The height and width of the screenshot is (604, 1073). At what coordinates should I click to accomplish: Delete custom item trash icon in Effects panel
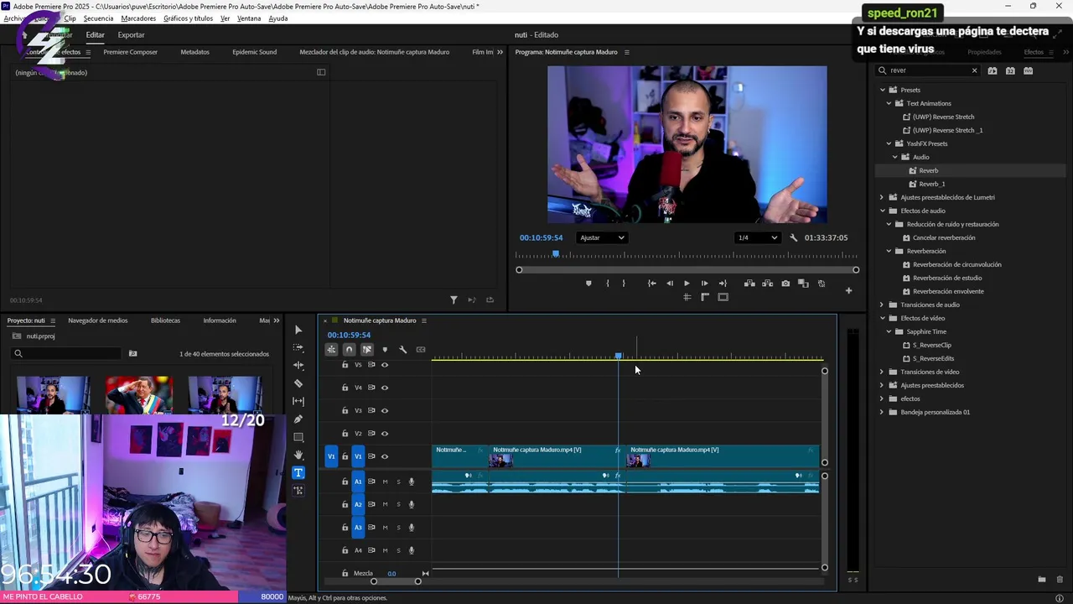coord(1060,579)
